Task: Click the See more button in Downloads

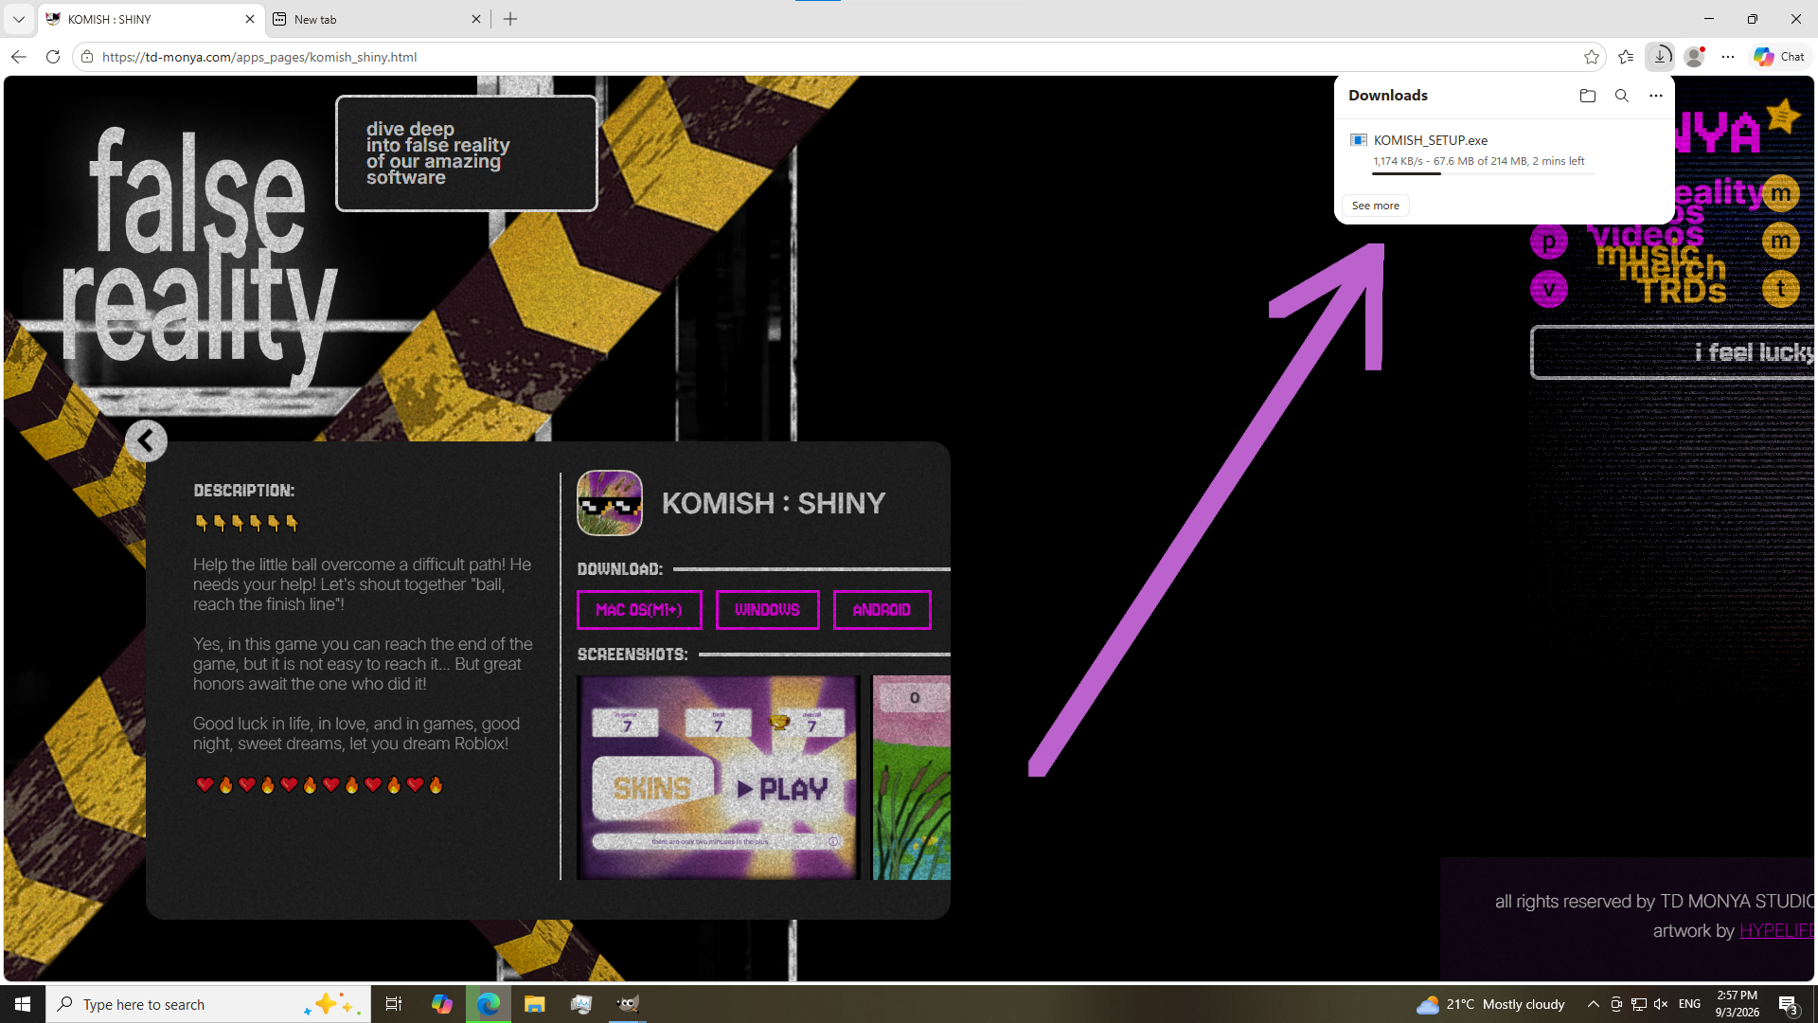Action: (x=1375, y=206)
